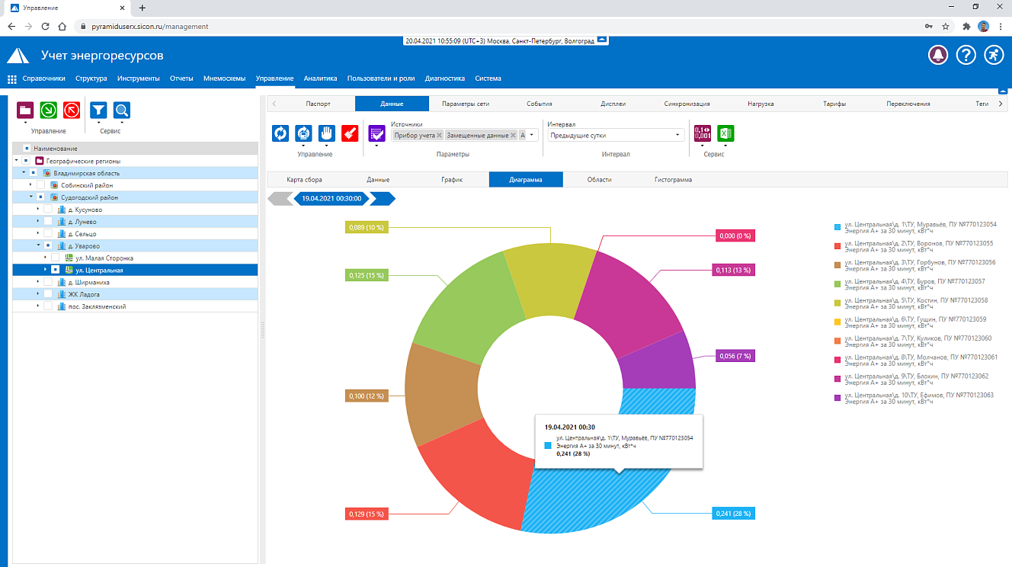This screenshot has width=1012, height=567.
Task: Open the Chrome three-dot menu
Action: coord(1001,26)
